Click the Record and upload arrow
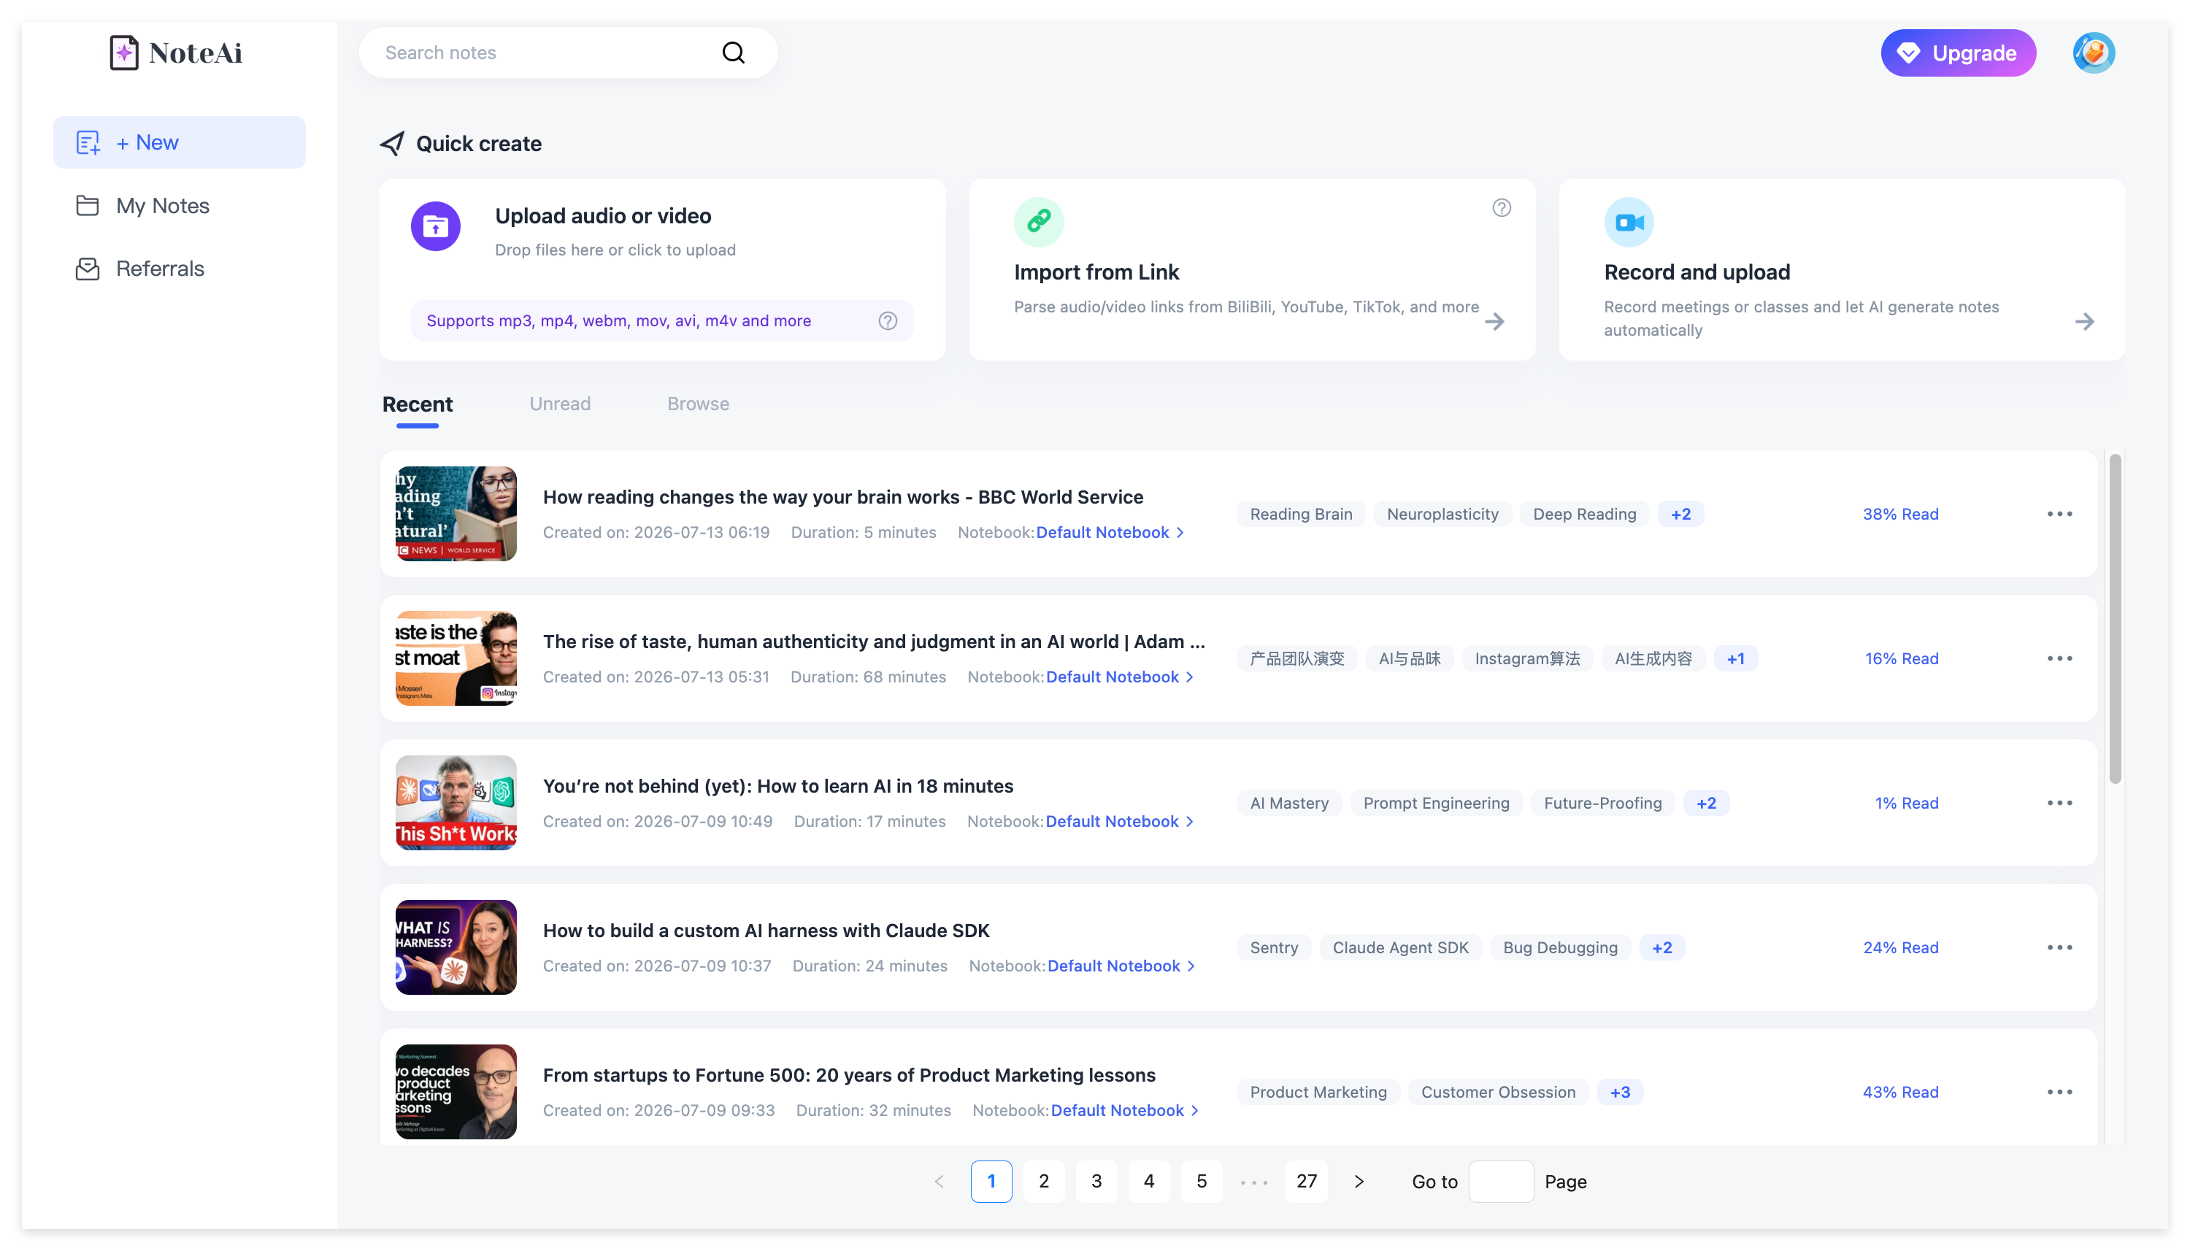This screenshot has height=1251, width=2190. click(2083, 321)
